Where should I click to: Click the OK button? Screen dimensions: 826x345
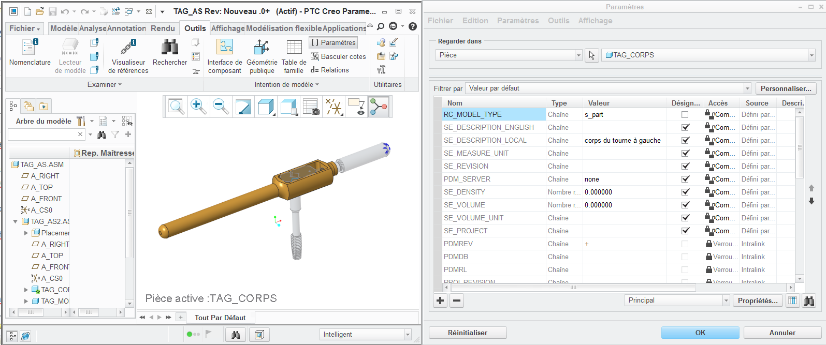point(700,333)
